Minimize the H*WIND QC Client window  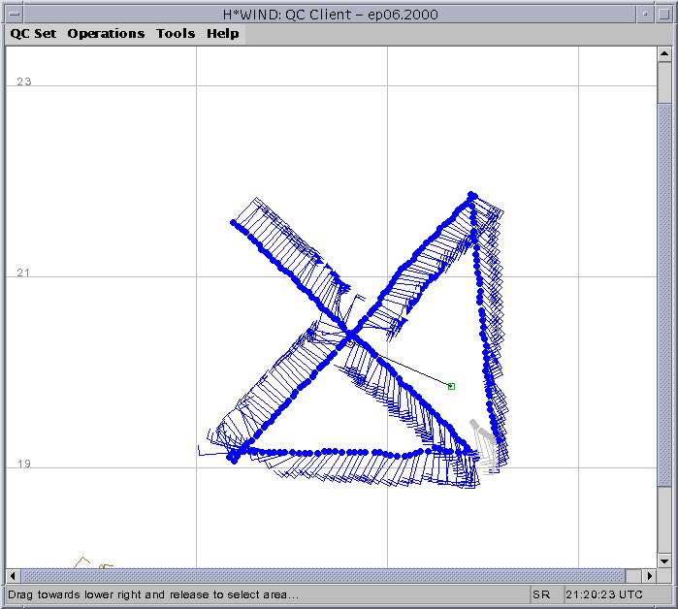point(646,13)
